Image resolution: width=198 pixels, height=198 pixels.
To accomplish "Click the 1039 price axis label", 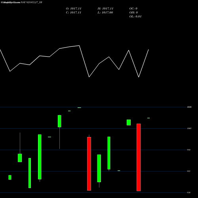I will point(189,107).
